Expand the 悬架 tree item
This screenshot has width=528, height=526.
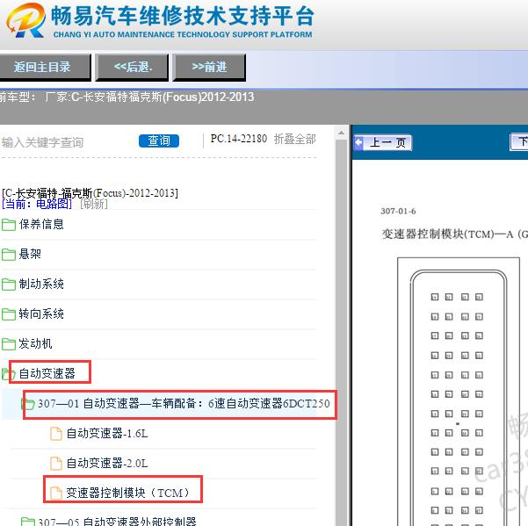30,254
